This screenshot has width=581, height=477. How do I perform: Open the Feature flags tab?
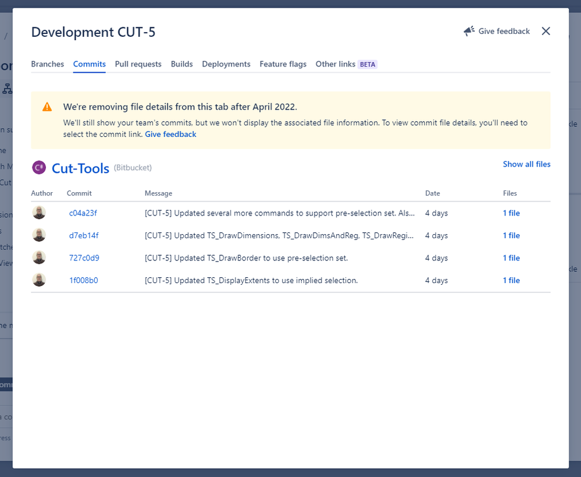(x=283, y=64)
